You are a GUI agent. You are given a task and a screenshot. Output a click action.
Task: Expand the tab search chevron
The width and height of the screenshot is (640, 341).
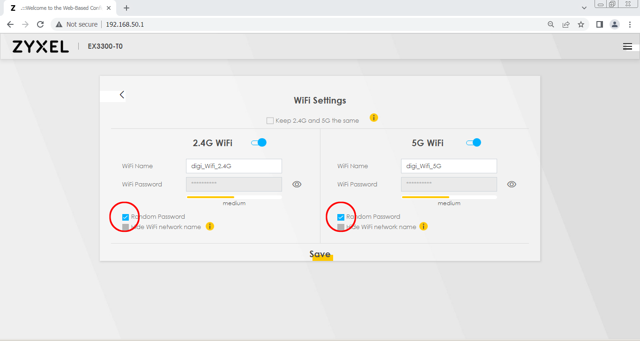point(584,8)
